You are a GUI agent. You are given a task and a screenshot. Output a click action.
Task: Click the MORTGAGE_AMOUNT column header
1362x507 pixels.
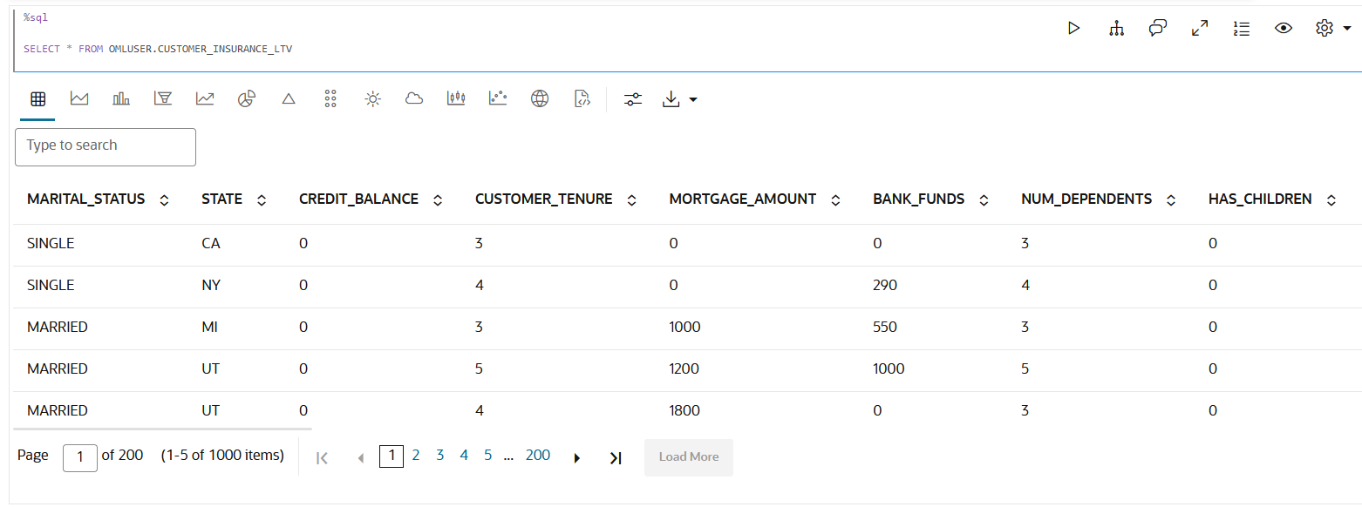743,199
